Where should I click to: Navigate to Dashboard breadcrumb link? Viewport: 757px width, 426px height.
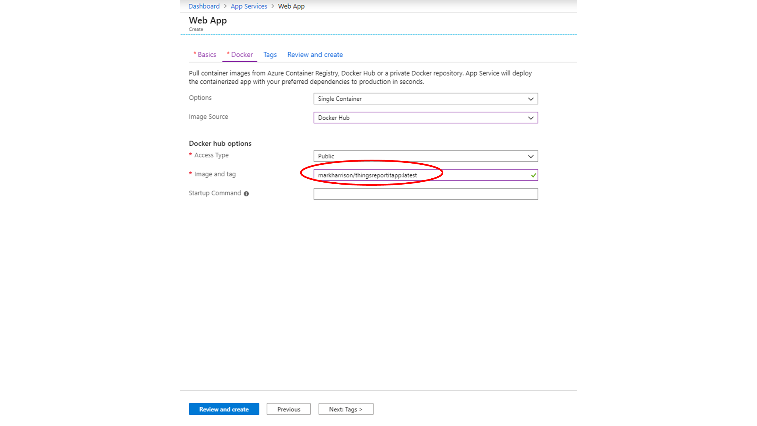[204, 6]
